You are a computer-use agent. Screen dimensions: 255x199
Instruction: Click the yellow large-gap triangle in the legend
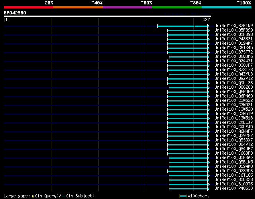[33, 196]
